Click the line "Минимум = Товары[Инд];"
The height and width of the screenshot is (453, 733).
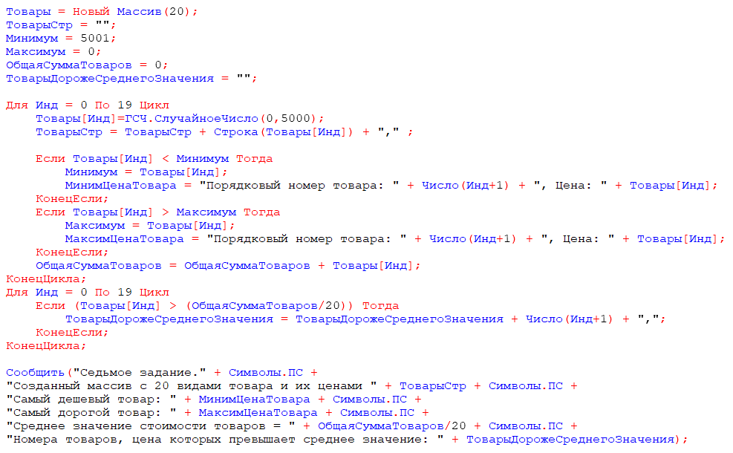pos(146,172)
